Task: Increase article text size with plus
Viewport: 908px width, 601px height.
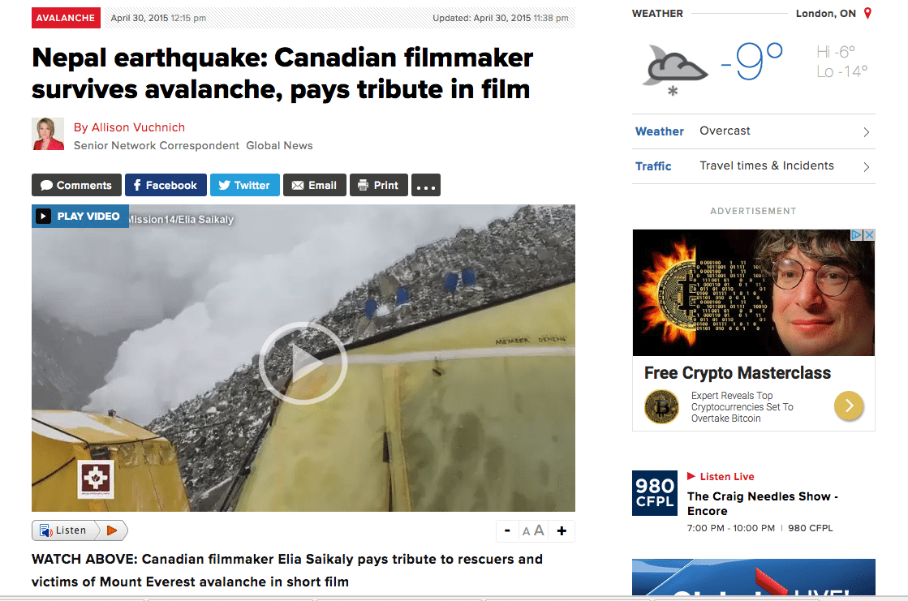Action: (562, 530)
